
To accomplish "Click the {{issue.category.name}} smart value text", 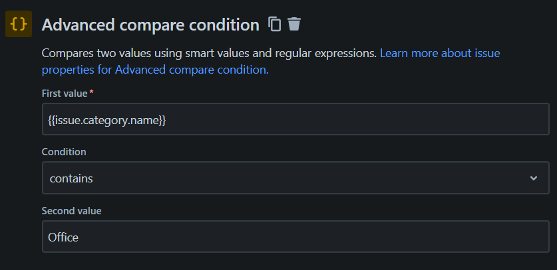I will pos(106,120).
